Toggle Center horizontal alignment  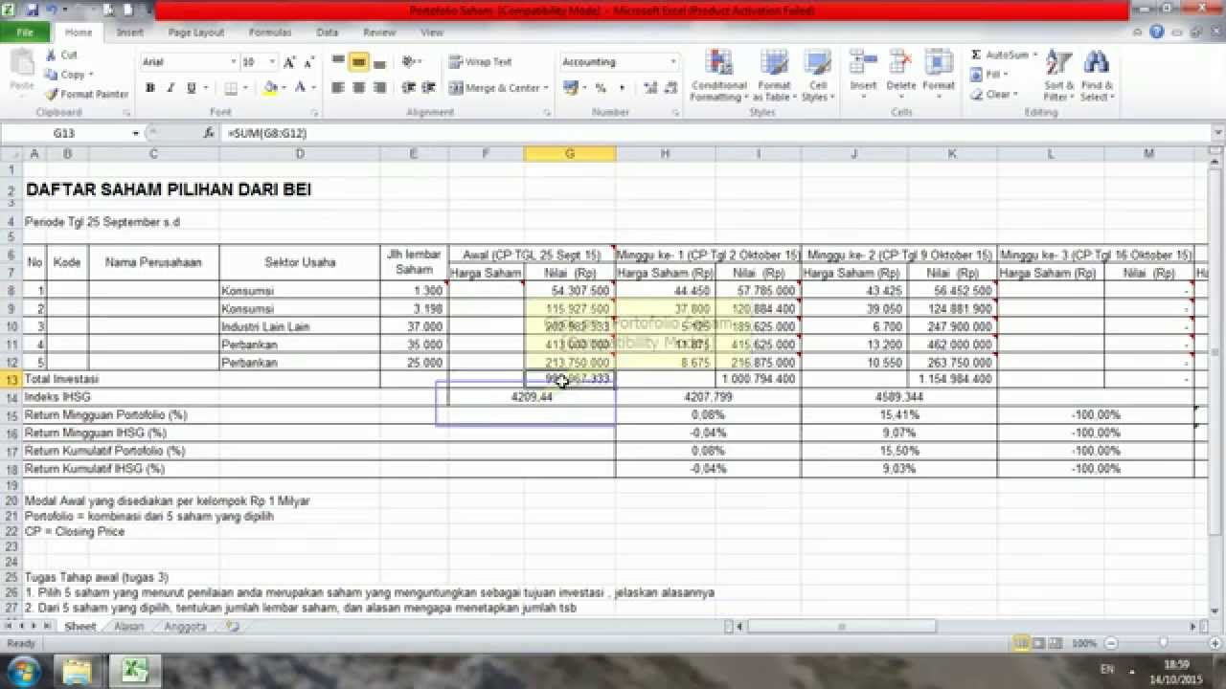pyautogui.click(x=358, y=88)
